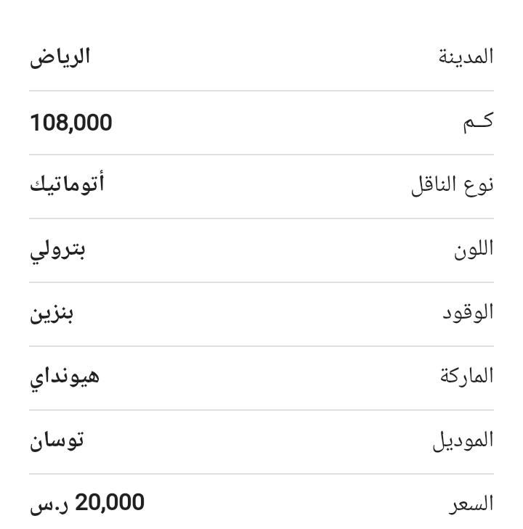Select the كم kilometers label

(479, 122)
